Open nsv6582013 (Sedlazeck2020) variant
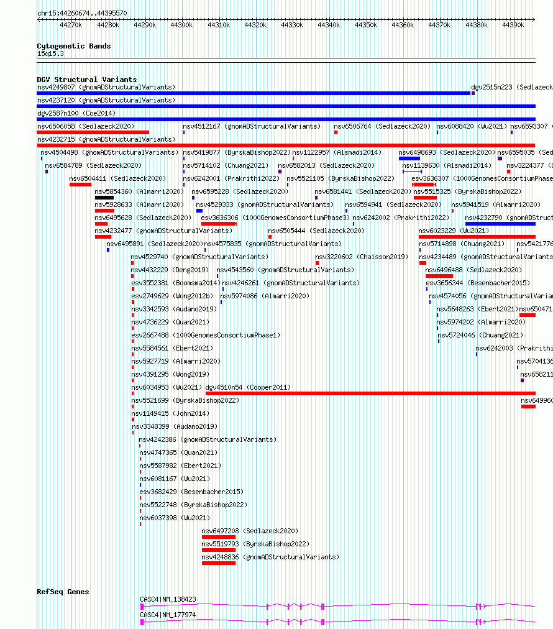553x629 pixels. click(326, 166)
